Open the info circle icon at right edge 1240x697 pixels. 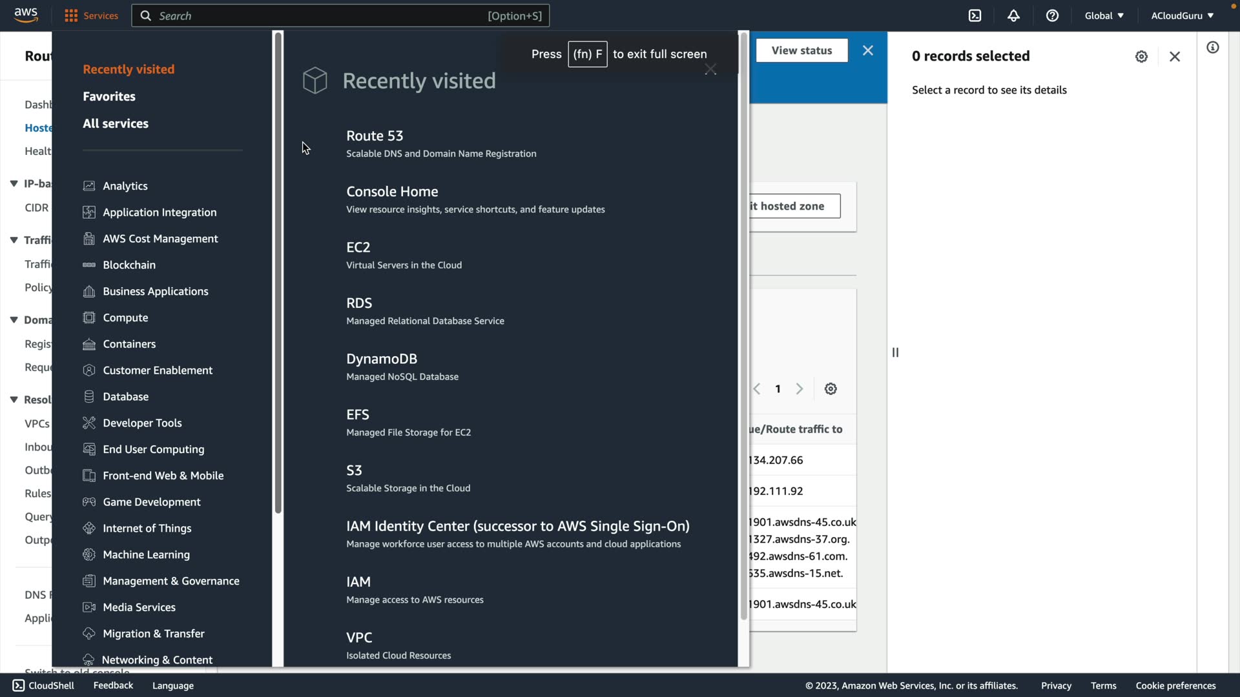coord(1212,47)
